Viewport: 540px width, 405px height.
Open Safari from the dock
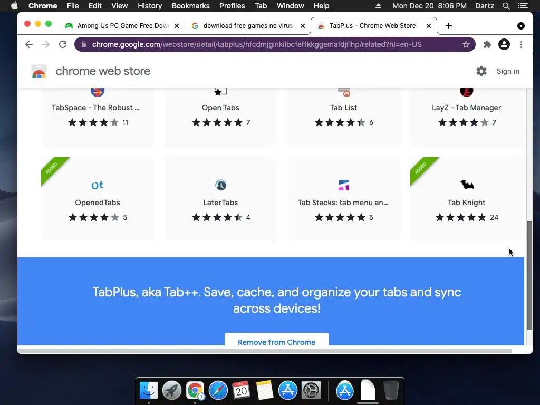218,391
